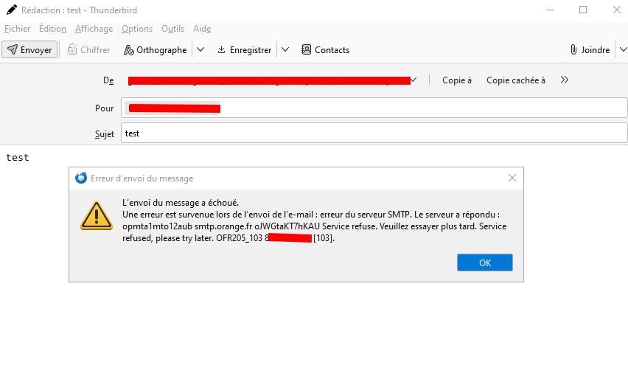Click the redacted recipient pill in Pour

click(x=173, y=108)
